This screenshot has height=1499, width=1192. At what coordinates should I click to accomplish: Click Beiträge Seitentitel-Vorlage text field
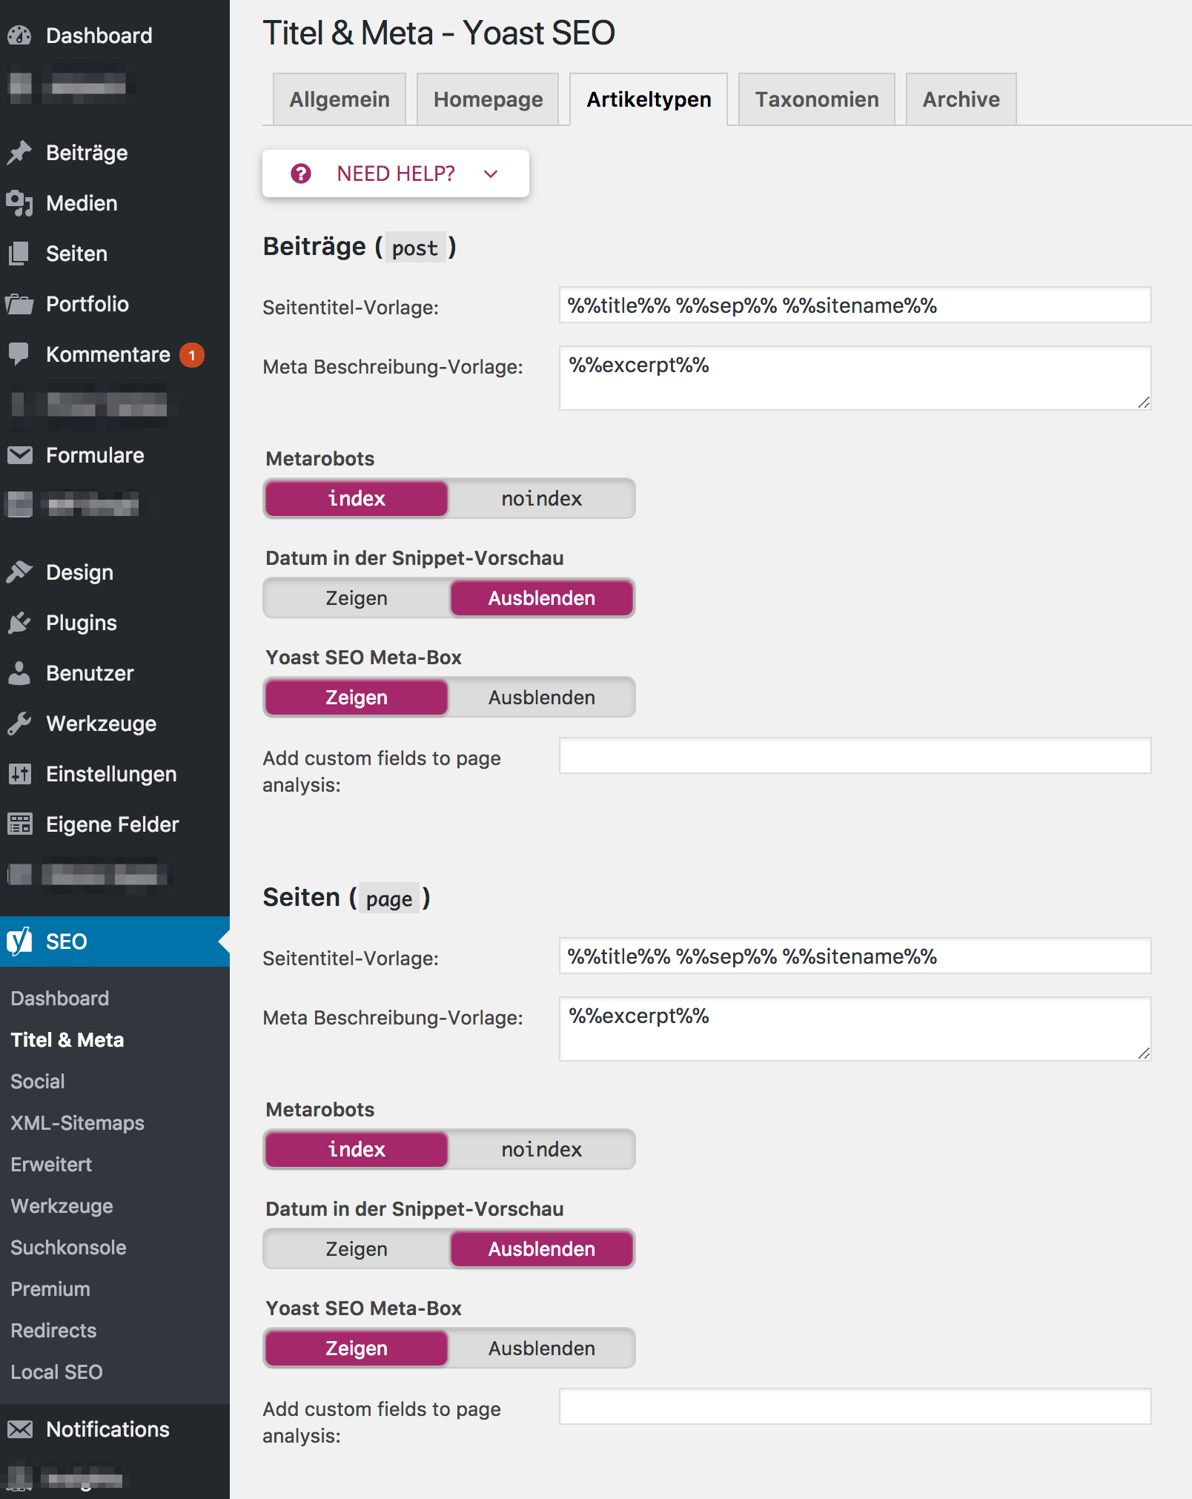pos(855,305)
